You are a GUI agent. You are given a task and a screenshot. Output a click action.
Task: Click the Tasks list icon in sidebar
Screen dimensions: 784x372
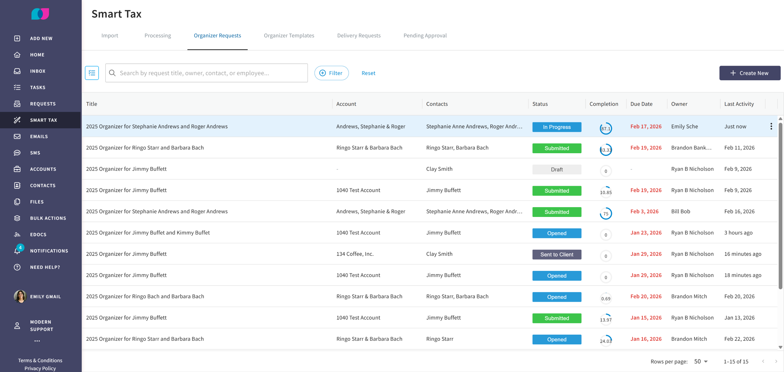[x=17, y=87]
